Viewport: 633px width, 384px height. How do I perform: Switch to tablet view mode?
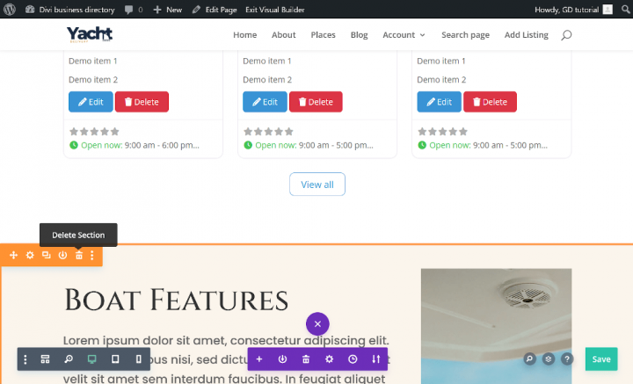click(115, 359)
